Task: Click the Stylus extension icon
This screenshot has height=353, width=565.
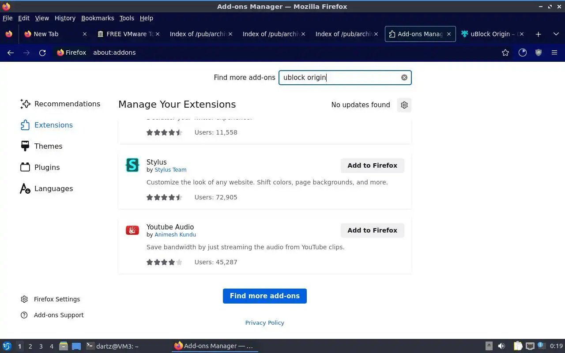Action: pyautogui.click(x=132, y=165)
